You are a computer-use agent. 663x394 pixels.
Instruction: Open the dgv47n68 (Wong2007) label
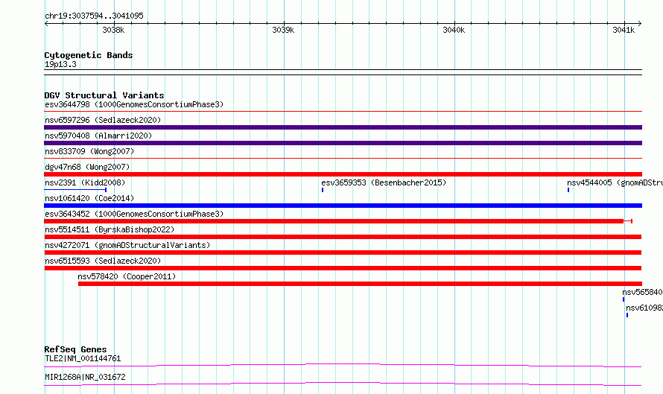[87, 167]
